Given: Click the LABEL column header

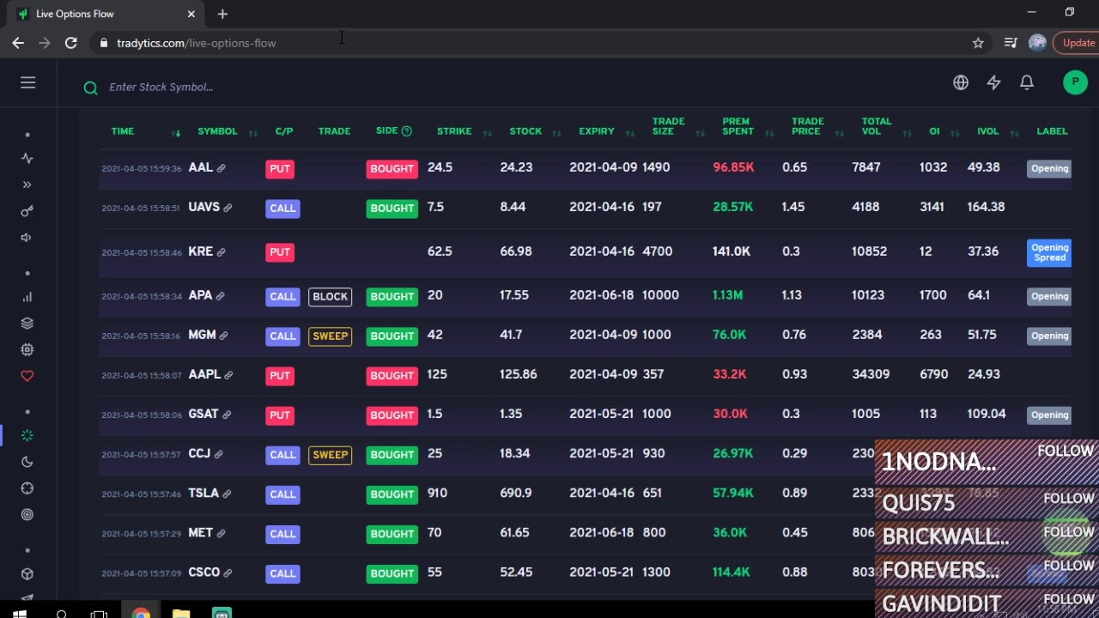Looking at the screenshot, I should [x=1052, y=131].
